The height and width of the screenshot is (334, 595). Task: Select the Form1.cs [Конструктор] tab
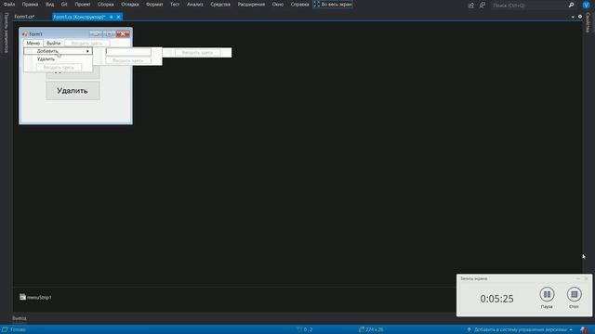click(79, 17)
